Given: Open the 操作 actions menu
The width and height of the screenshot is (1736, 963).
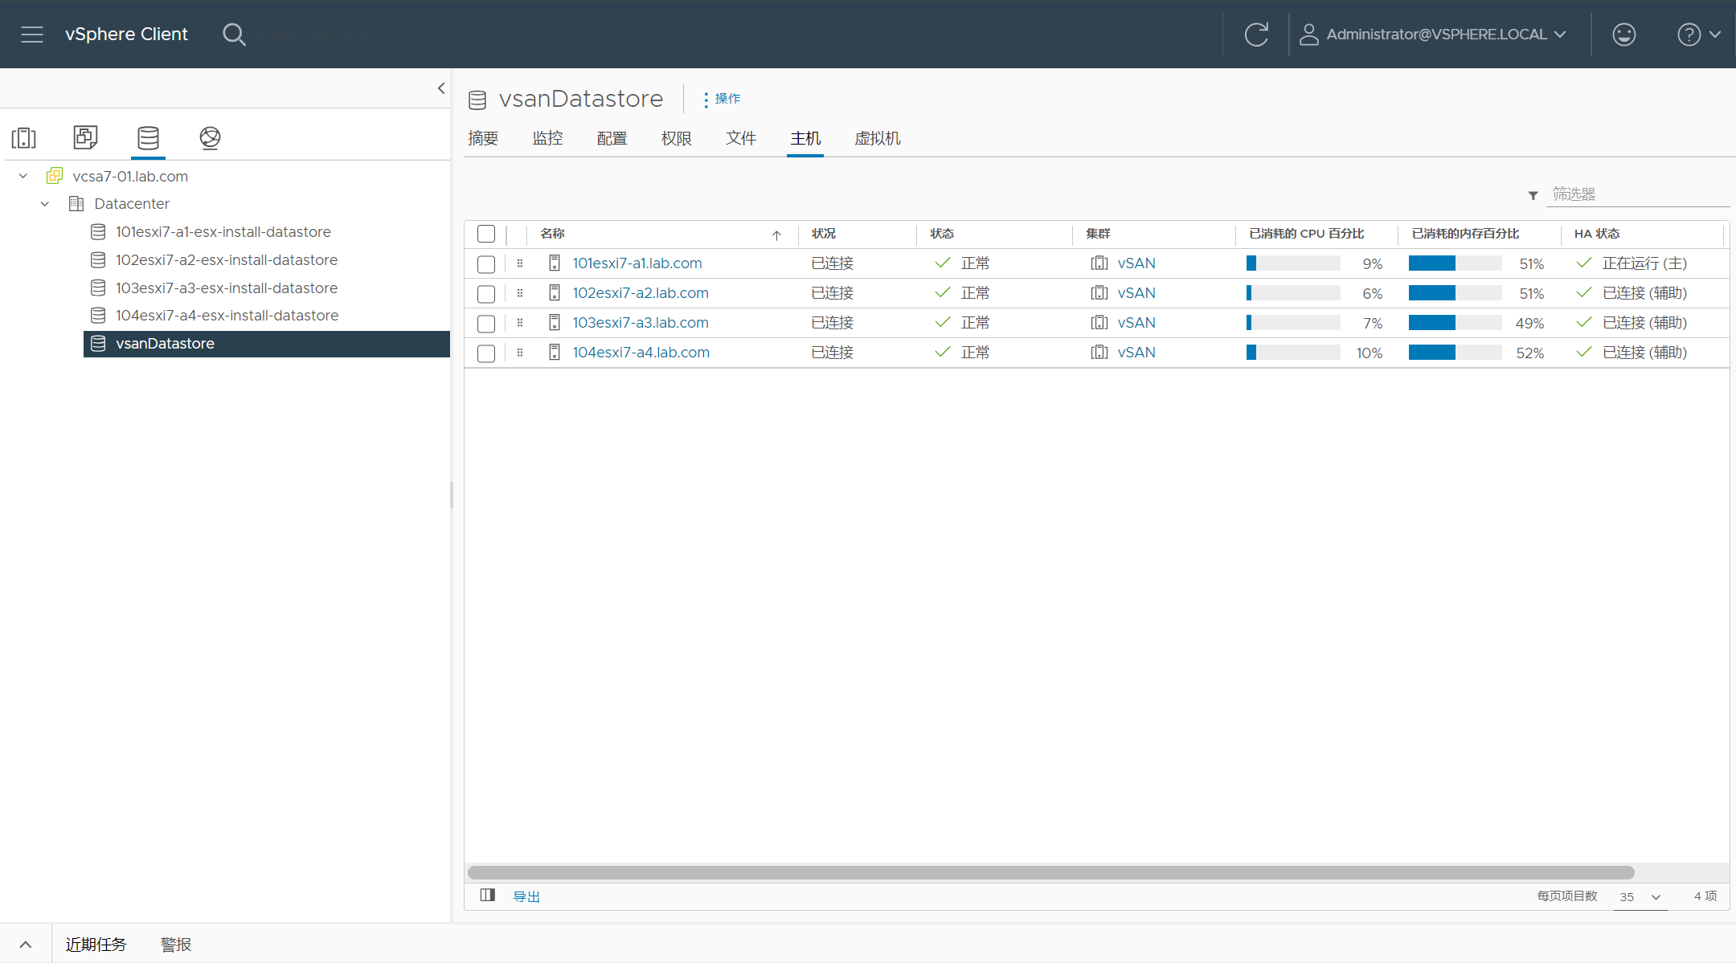Looking at the screenshot, I should (x=722, y=99).
